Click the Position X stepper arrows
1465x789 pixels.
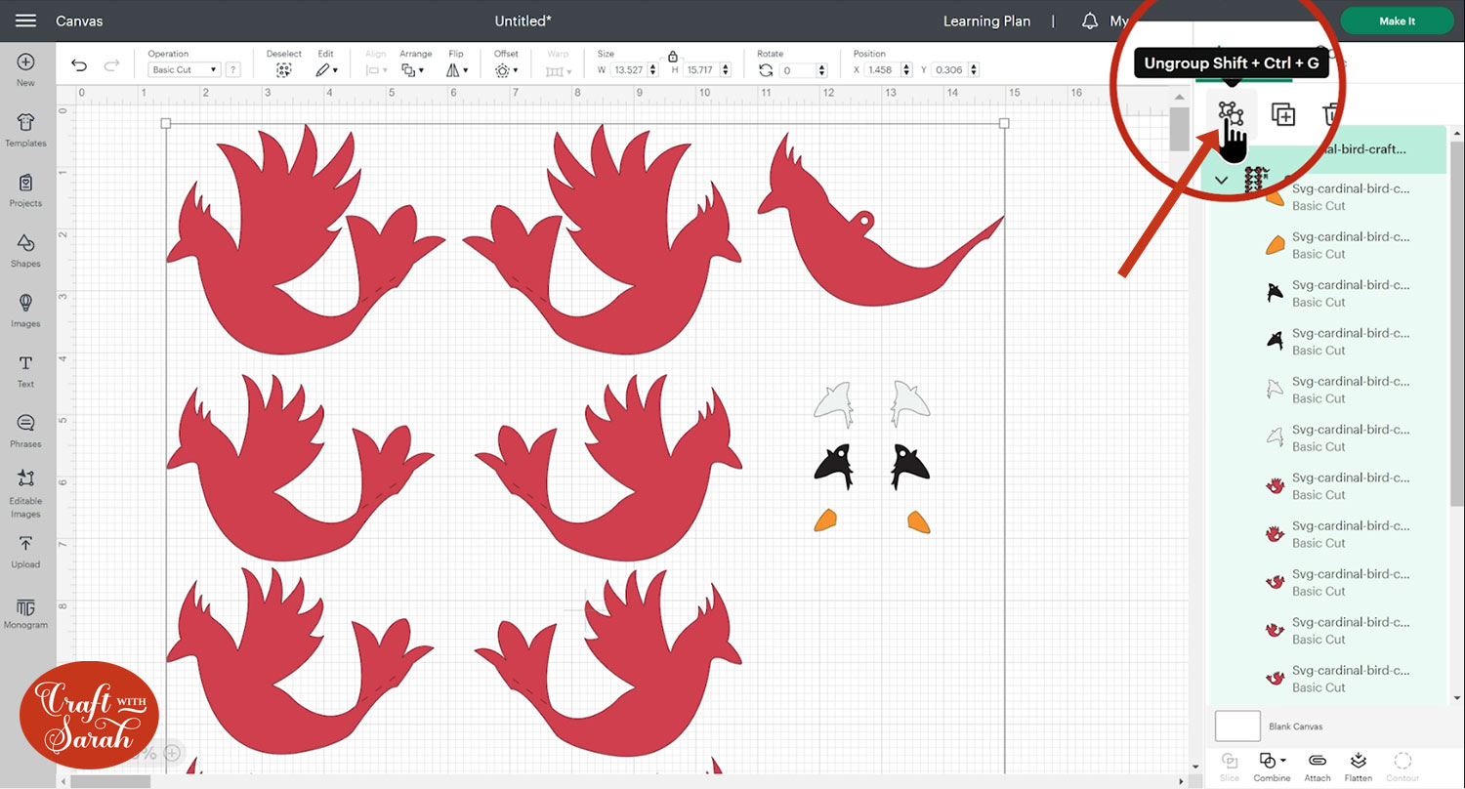point(906,70)
